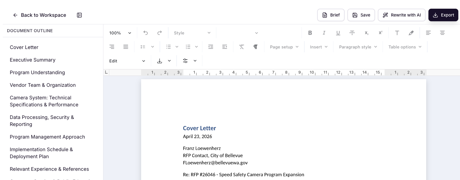Expand download options arrow
Viewport: 460px width, 180px height.
point(169,61)
